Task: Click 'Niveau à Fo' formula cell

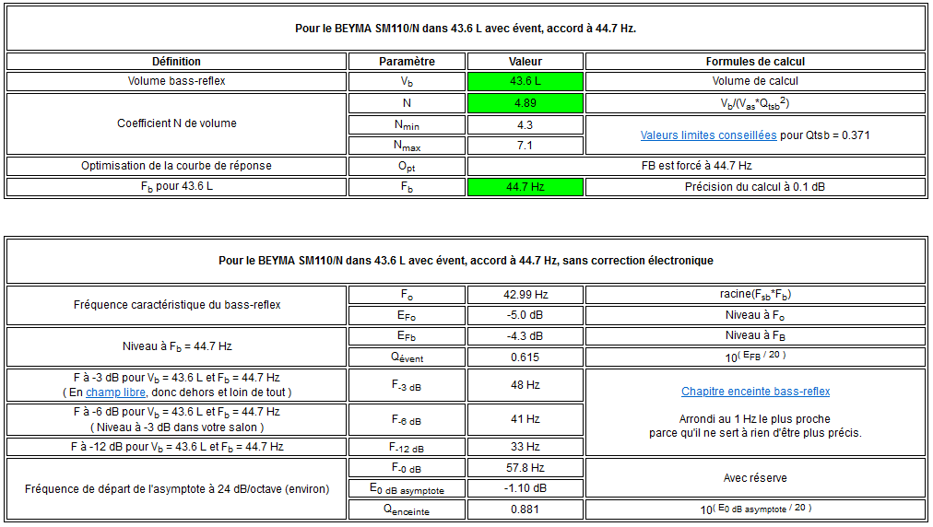Action: click(x=755, y=315)
